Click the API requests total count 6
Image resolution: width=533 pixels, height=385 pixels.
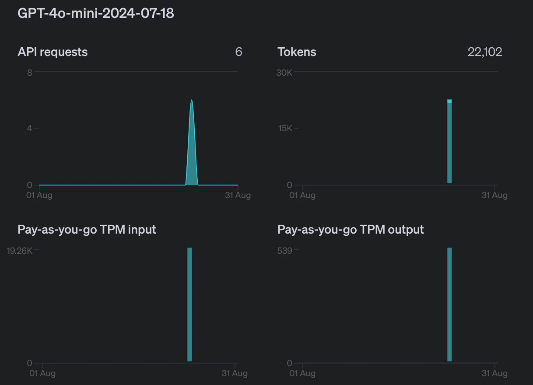(238, 52)
